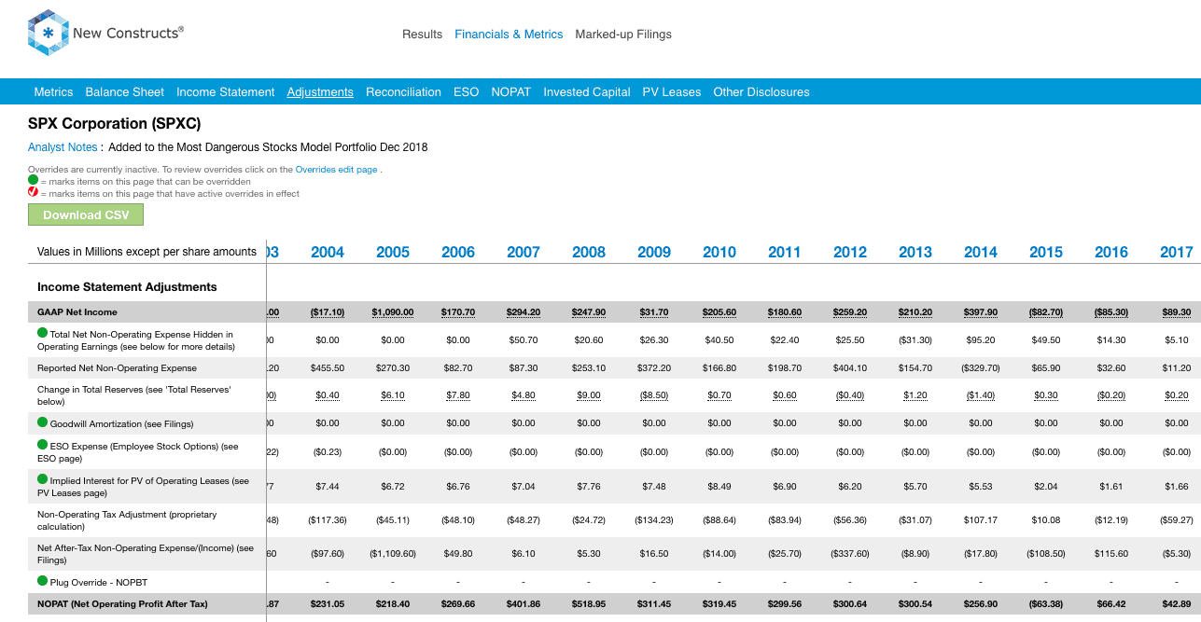The image size is (1201, 622).
Task: Switch to the Metrics tab
Action: click(53, 91)
